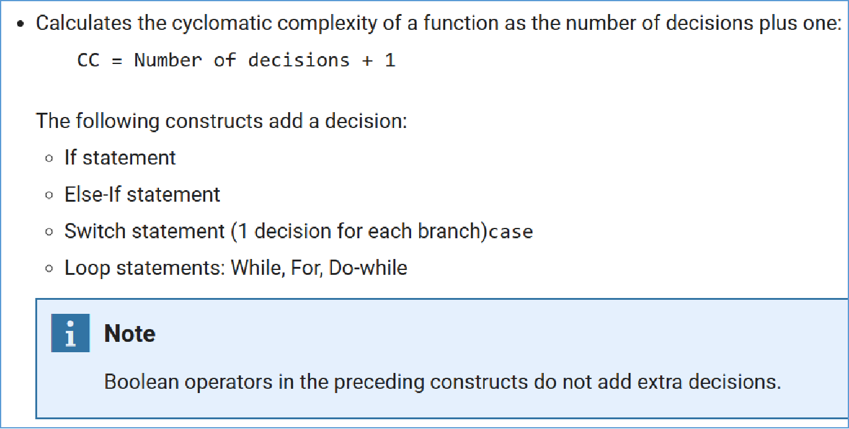Click the solid bullet before Calculates

[x=21, y=25]
